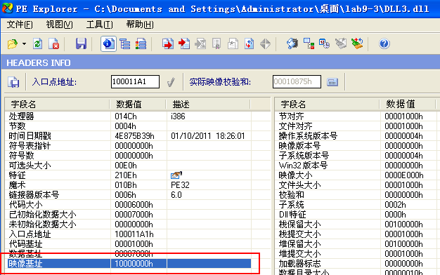Open the 视图(V) menu

tap(60, 25)
